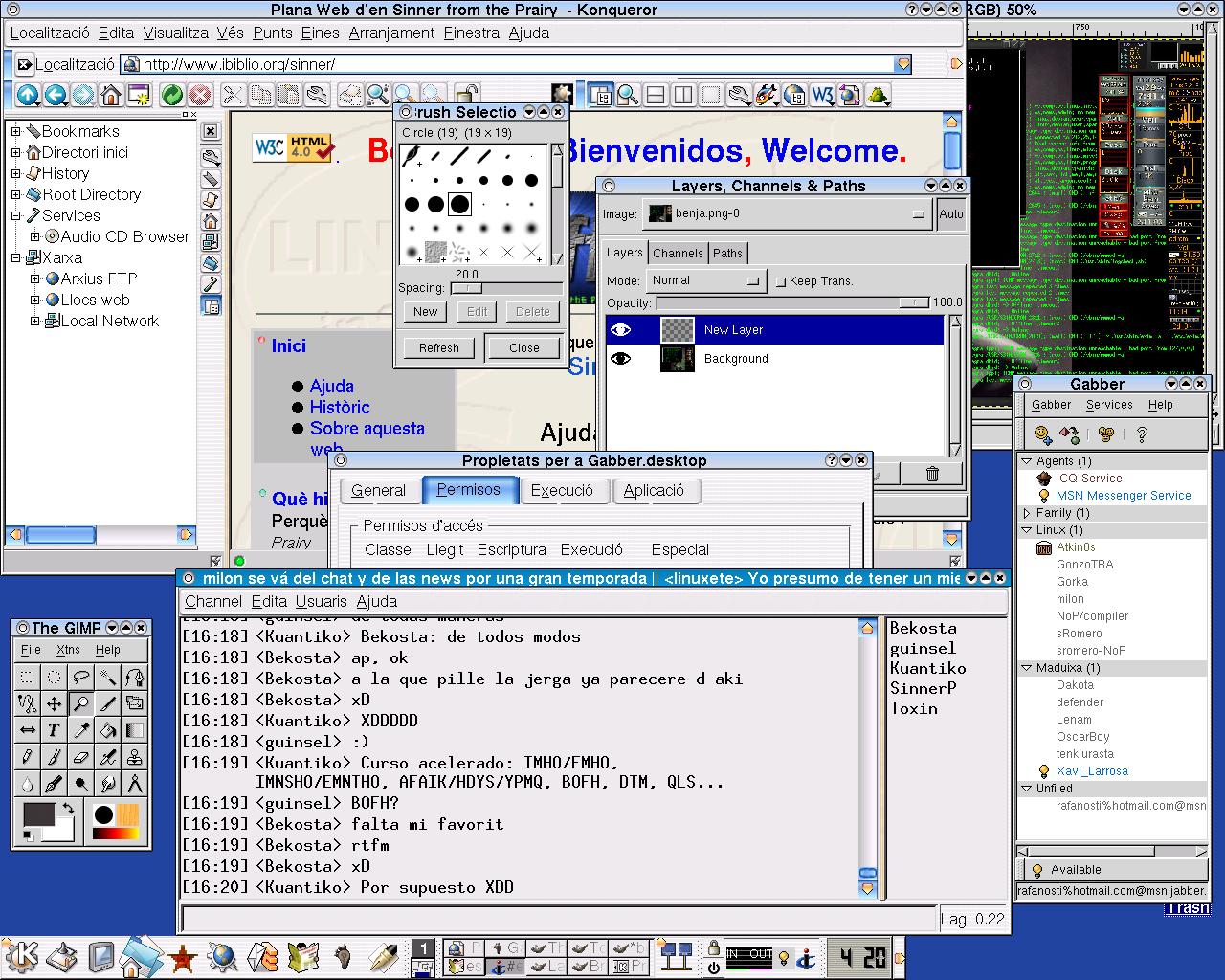Collapse the Agents group in Gabber
Image resolution: width=1225 pixels, height=980 pixels.
[x=1027, y=461]
